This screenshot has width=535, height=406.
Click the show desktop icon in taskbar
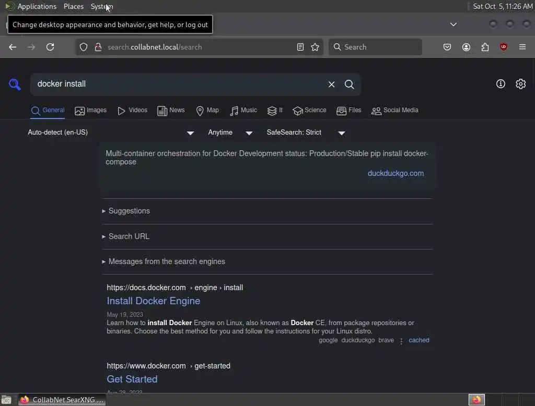(x=6, y=400)
